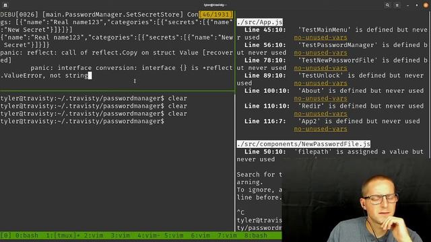Switch to tmux window 8:bash
Screen dimensions: 431x242
point(256,235)
